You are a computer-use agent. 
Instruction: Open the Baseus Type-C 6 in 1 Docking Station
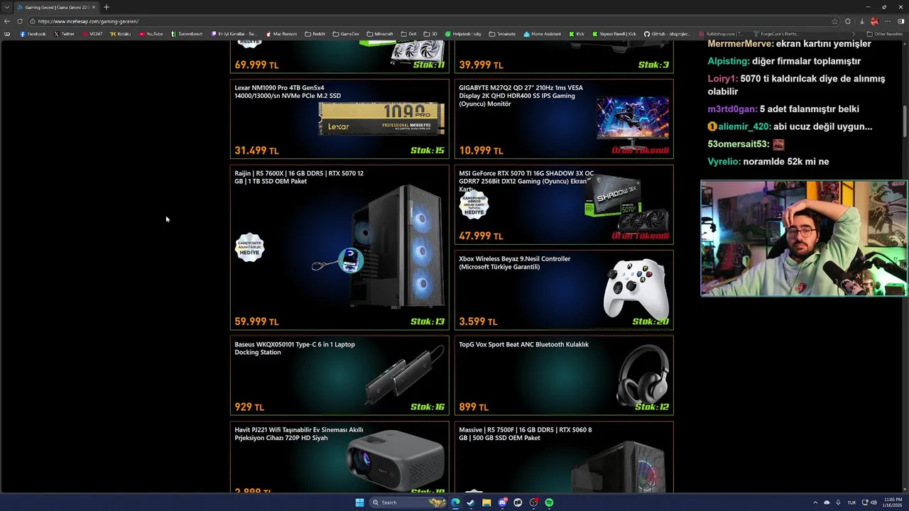339,375
